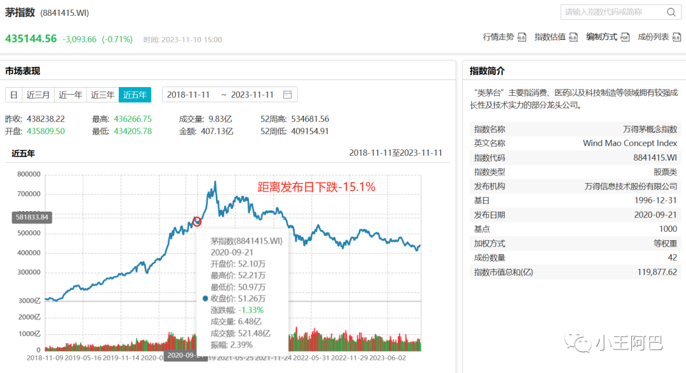Image resolution: width=686 pixels, height=373 pixels.
Task: Switch to 近三年 period tab
Action: pyautogui.click(x=103, y=95)
